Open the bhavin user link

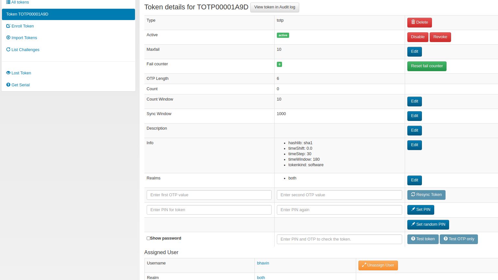[x=263, y=263]
